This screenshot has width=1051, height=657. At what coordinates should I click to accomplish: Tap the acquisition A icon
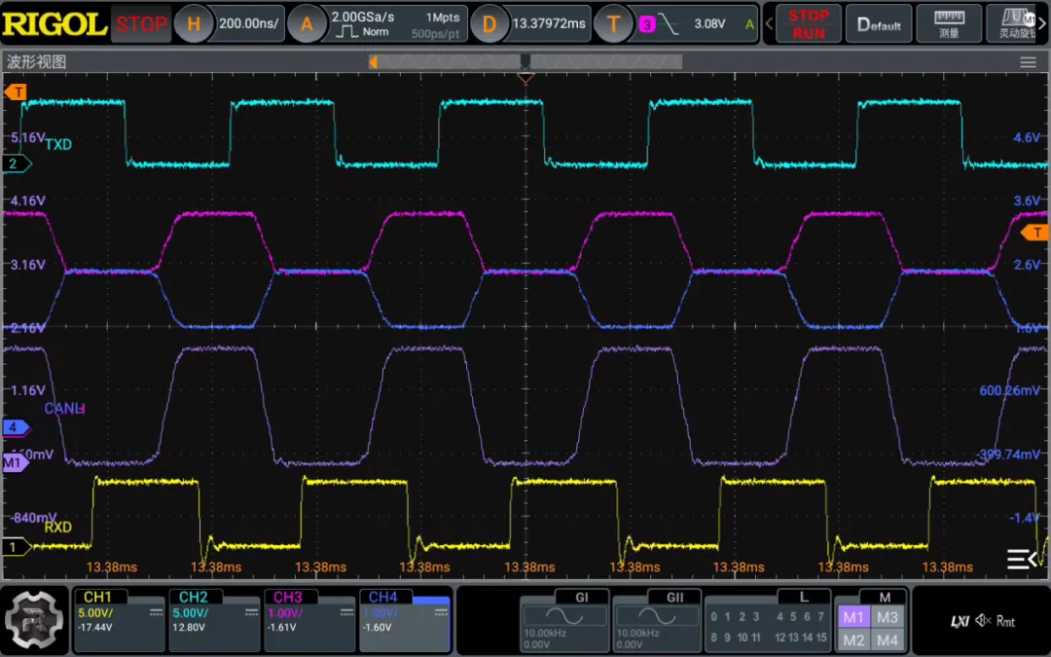pyautogui.click(x=307, y=24)
